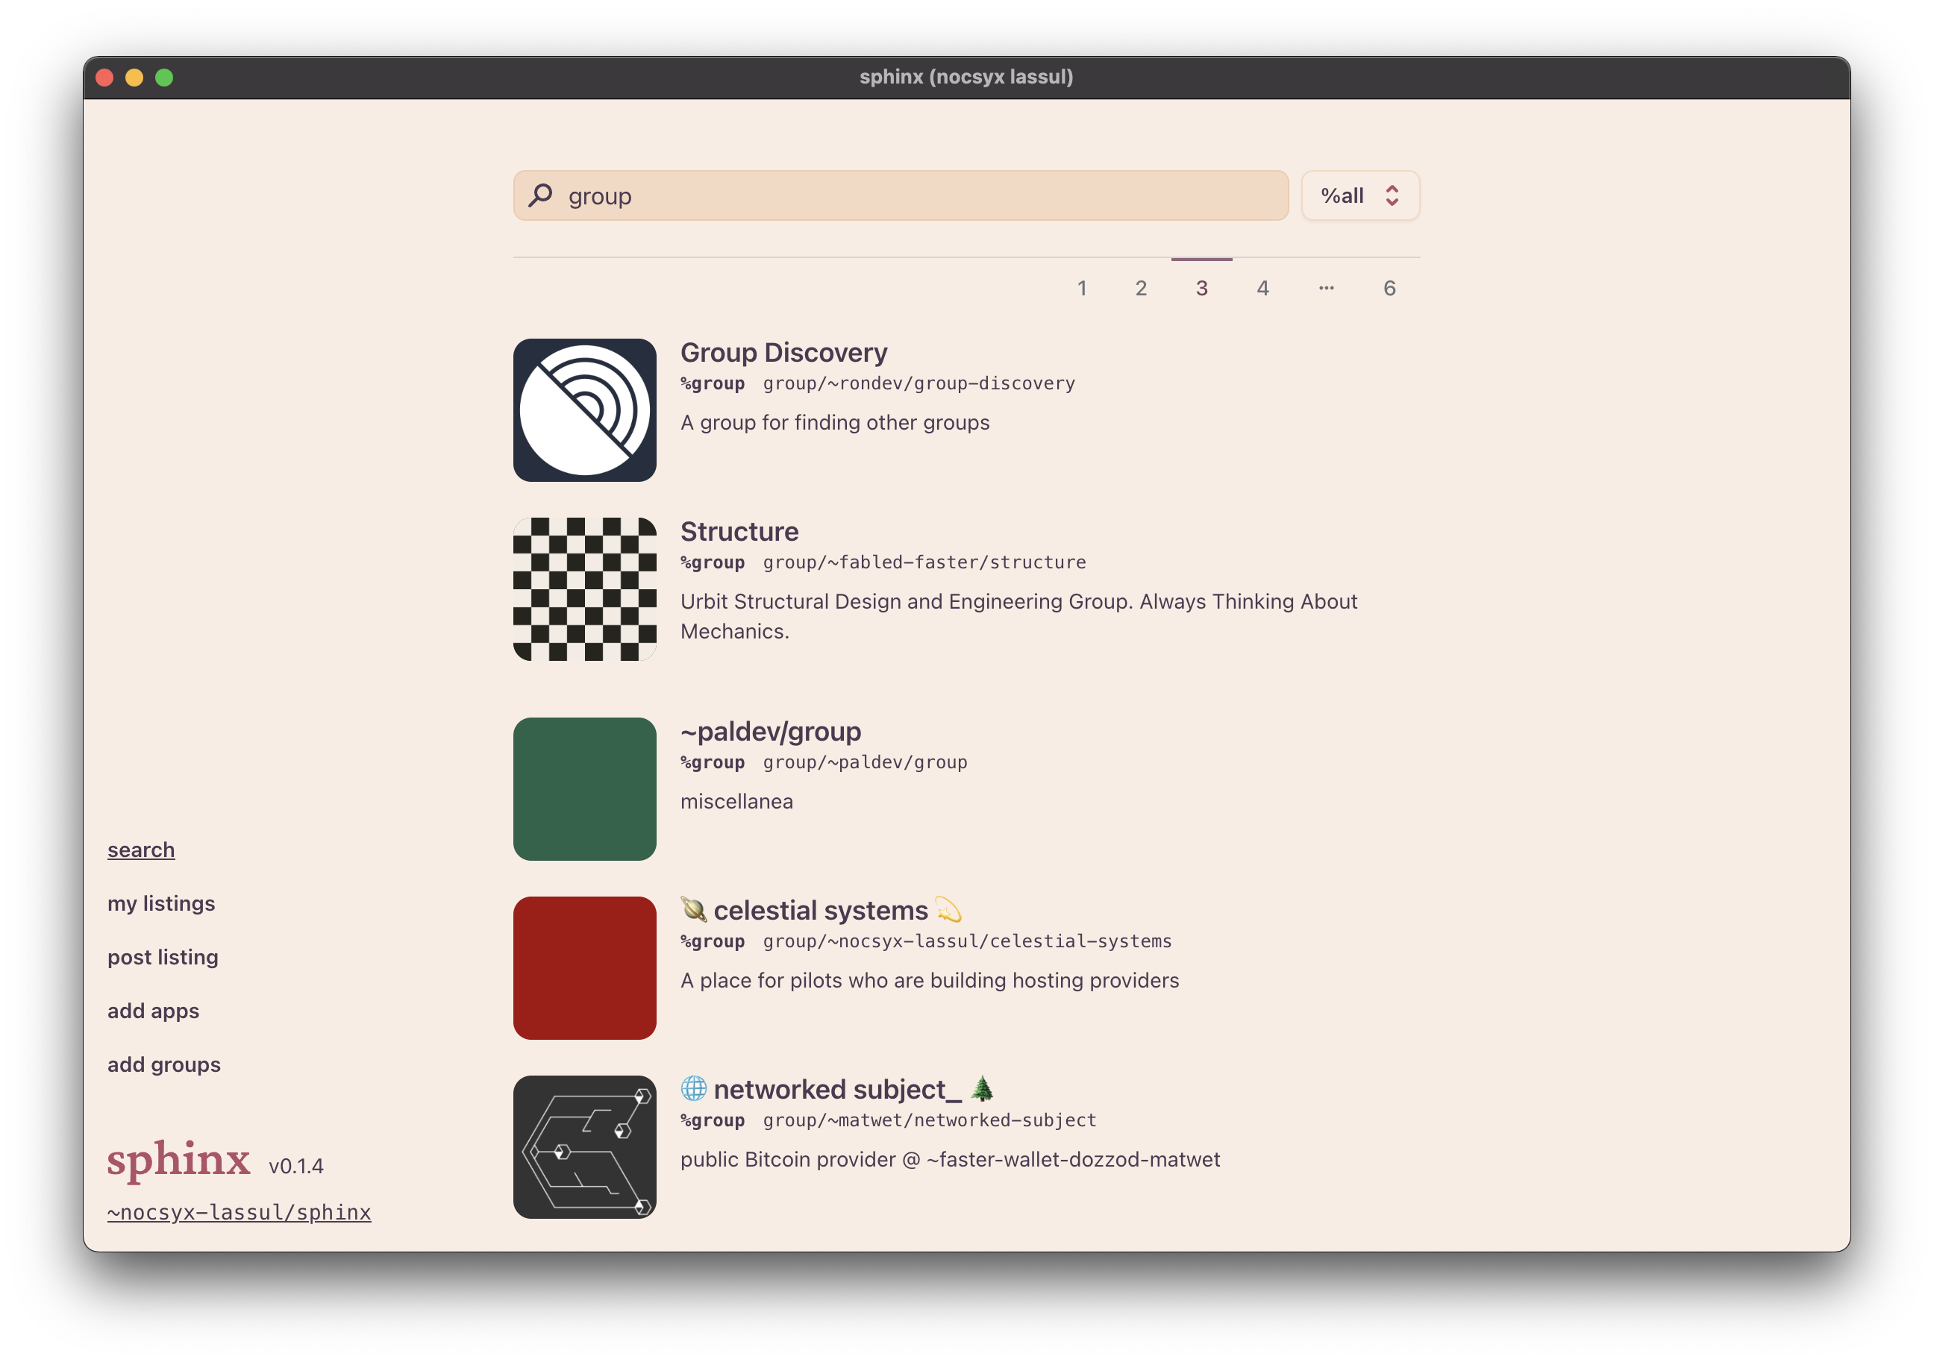This screenshot has height=1362, width=1934.
Task: Click the red celestial systems tile
Action: [584, 968]
